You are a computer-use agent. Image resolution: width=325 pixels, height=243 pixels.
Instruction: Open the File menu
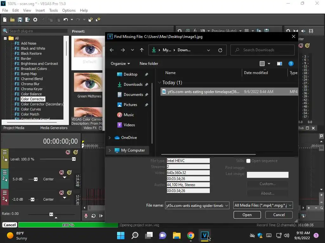(5, 10)
